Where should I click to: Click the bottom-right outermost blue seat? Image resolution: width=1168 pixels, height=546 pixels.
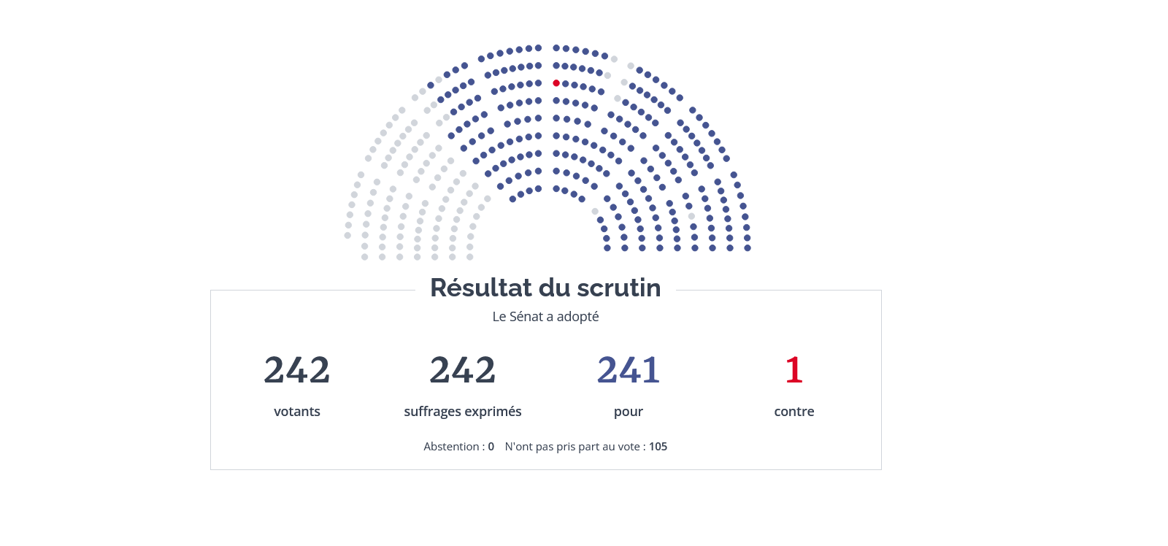(748, 248)
